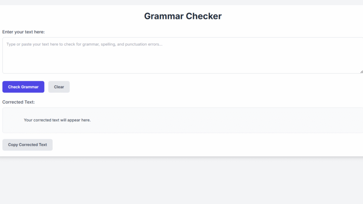The height and width of the screenshot is (204, 363).
Task: Copy the result with Copy Corrected Text
Action: [27, 145]
